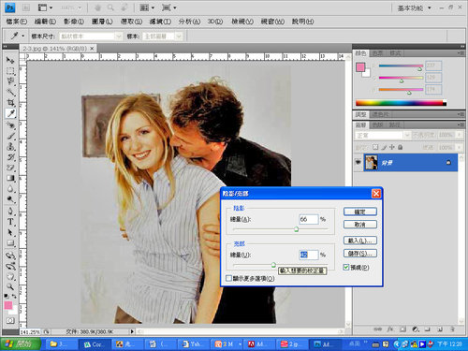Select the Eyedropper tool in the toolbox
The width and height of the screenshot is (468, 351).
coord(10,113)
